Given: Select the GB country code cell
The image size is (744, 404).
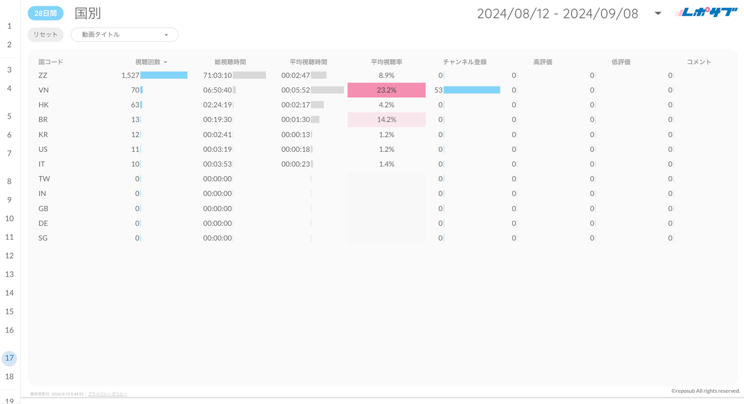Looking at the screenshot, I should [x=43, y=208].
